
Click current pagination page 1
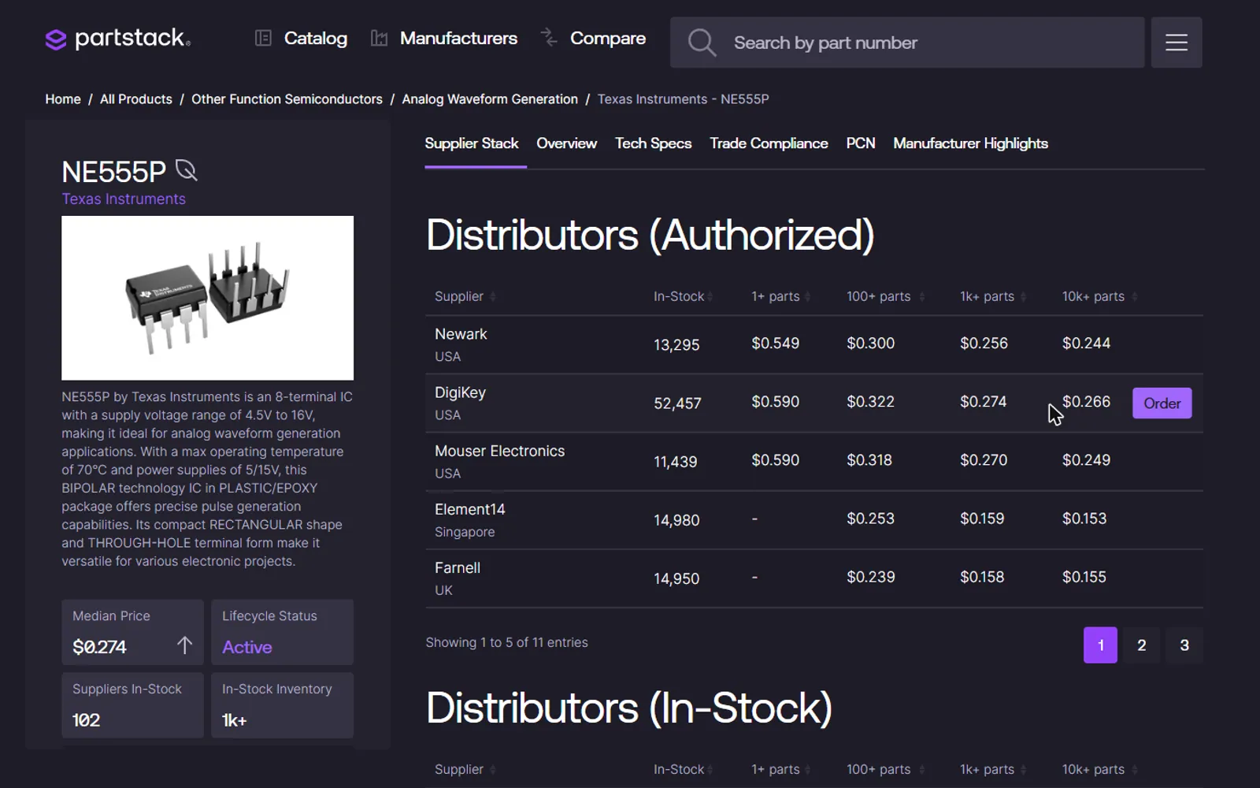1100,645
